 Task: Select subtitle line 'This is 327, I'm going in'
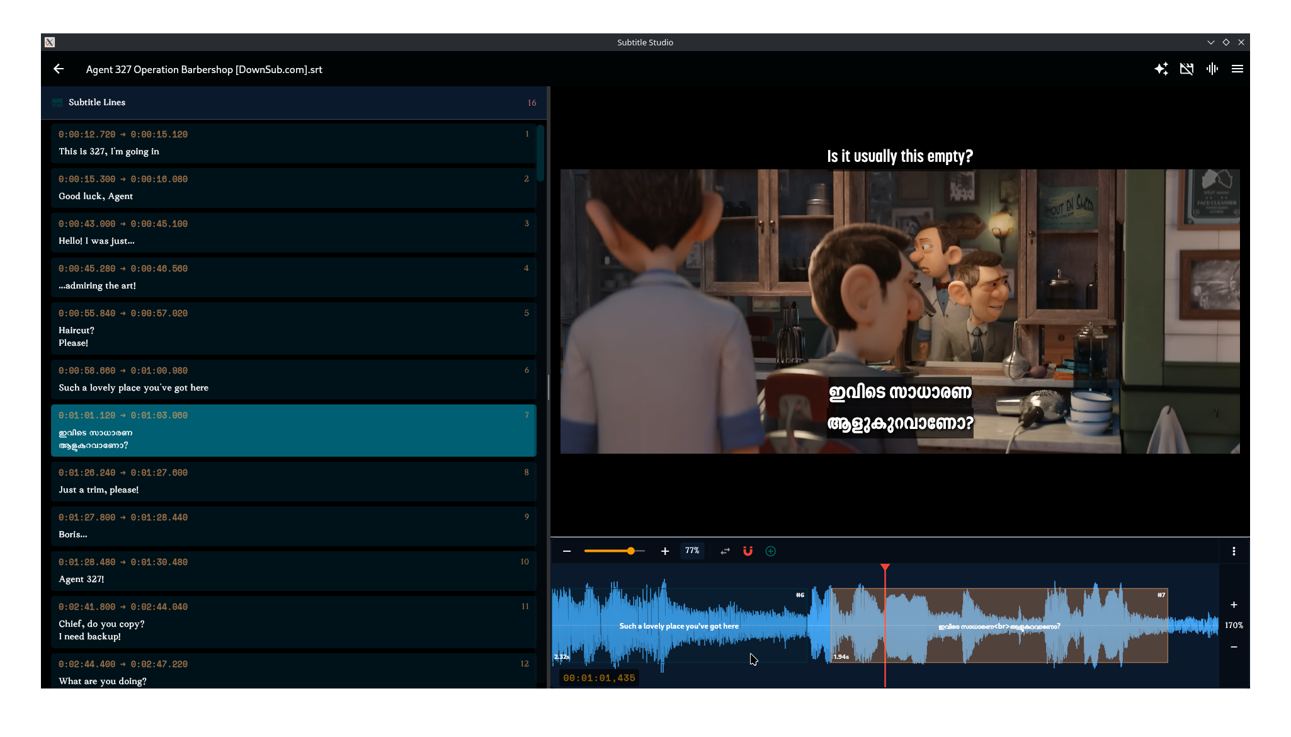point(293,144)
